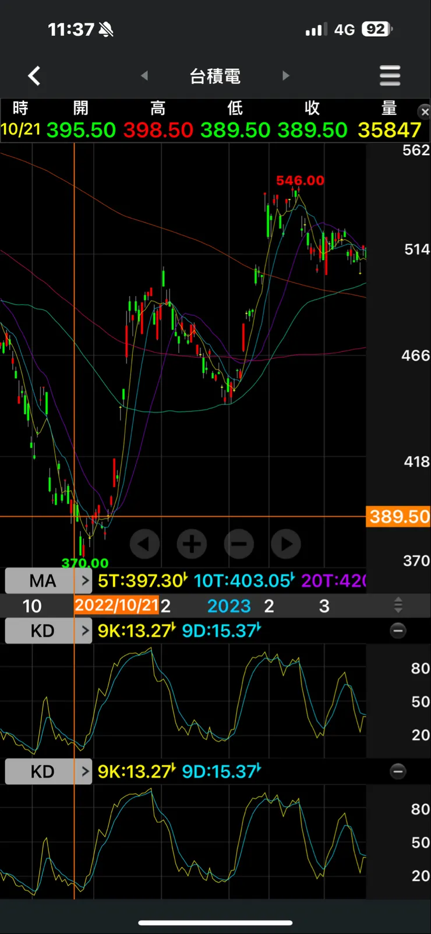Tap the 5T:397.30 moving average value

[143, 580]
